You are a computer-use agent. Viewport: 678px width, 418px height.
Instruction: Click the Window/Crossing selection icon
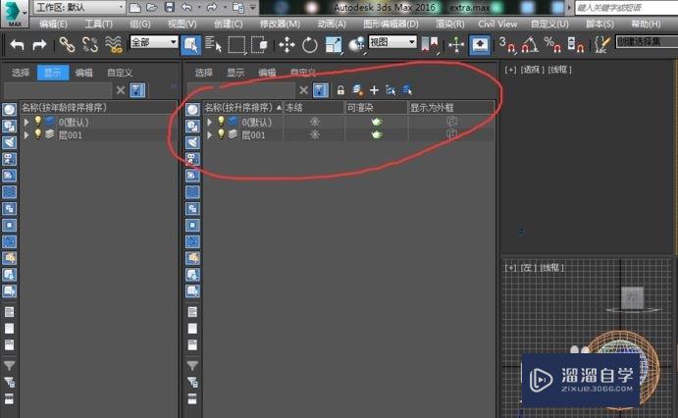pyautogui.click(x=259, y=45)
